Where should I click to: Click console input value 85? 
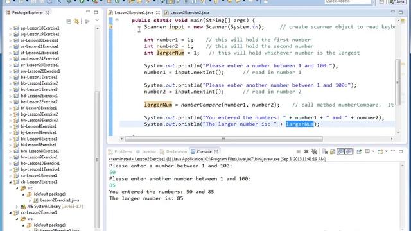point(112,185)
